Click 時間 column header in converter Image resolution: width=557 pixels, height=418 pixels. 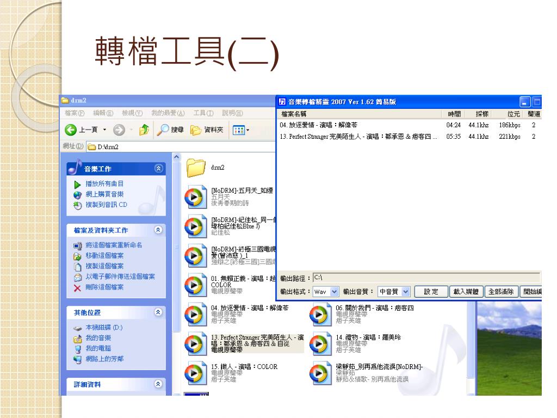[x=454, y=114]
